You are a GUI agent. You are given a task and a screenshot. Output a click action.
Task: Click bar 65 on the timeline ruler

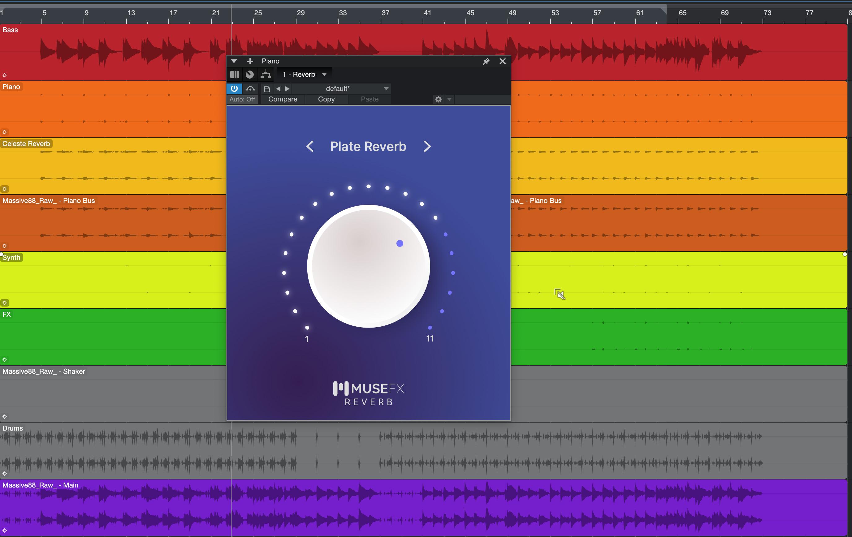tap(682, 13)
